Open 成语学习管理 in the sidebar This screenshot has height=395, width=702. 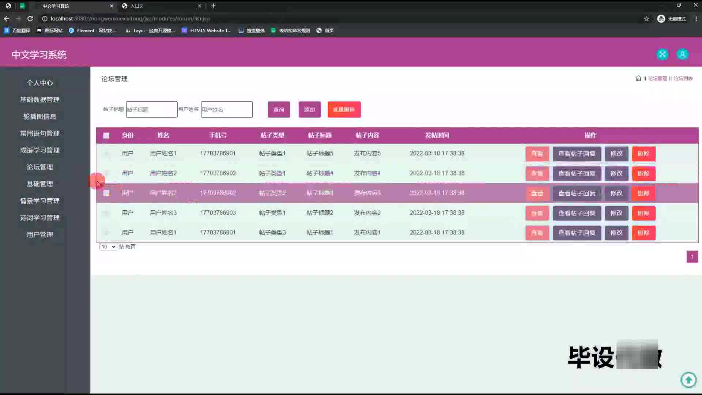[39, 150]
